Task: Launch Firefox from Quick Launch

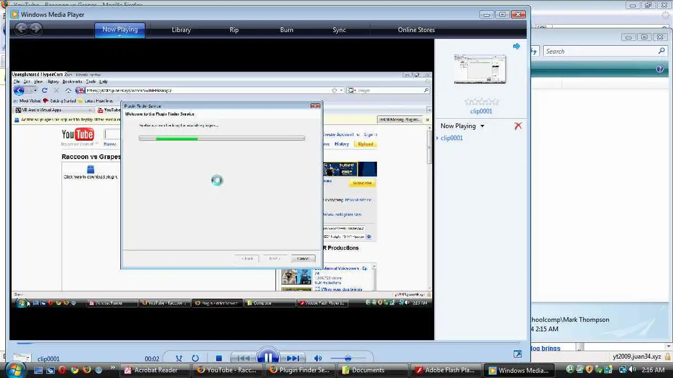Action: tap(87, 370)
